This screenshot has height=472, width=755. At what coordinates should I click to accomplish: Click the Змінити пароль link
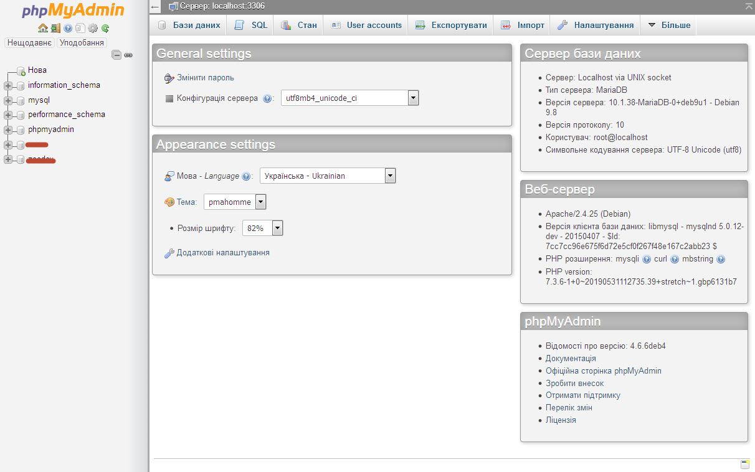coord(206,78)
